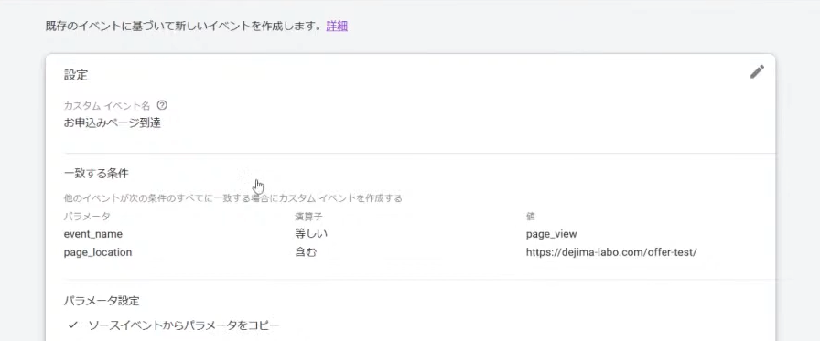
Task: Click the ソースイベントからパラメータをコピー text
Action: (184, 325)
